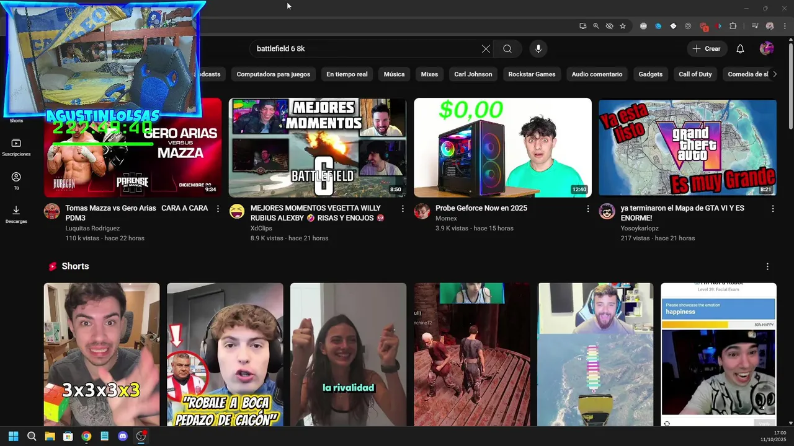This screenshot has width=794, height=446.
Task: Open File Explorer from the taskbar
Action: point(50,436)
